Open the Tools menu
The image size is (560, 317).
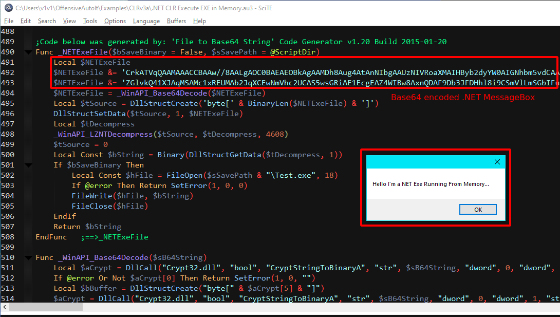90,21
